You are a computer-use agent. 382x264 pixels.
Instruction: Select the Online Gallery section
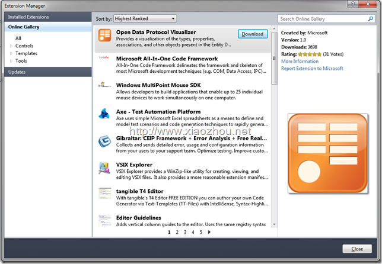48,27
